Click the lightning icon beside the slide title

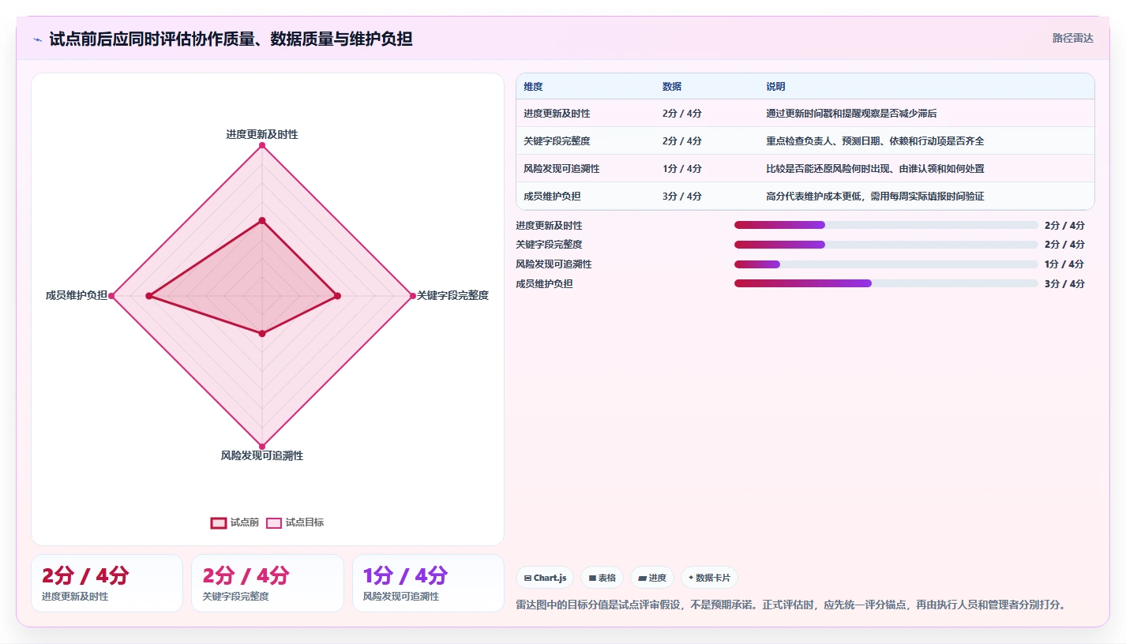(37, 39)
